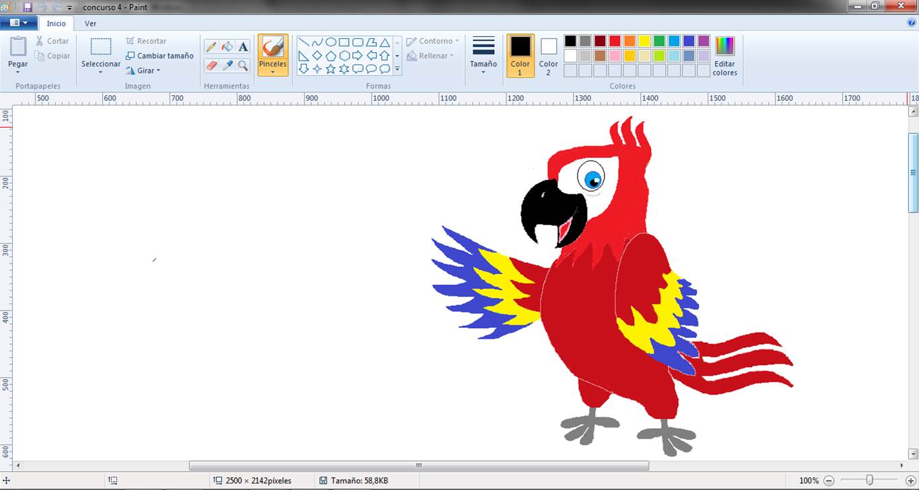
Task: Pick the orange color swatch
Action: 629,41
